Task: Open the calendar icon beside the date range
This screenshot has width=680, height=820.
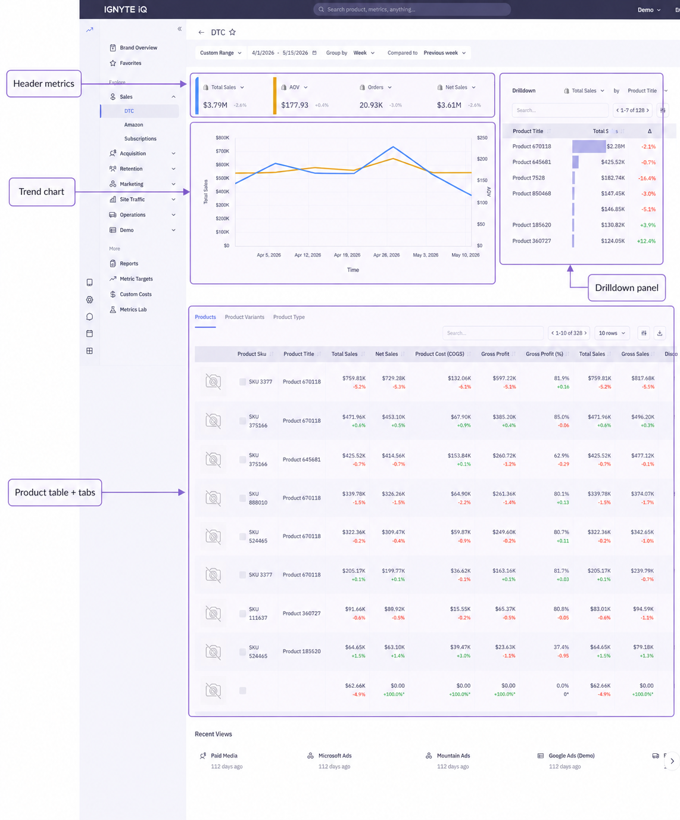Action: coord(314,53)
